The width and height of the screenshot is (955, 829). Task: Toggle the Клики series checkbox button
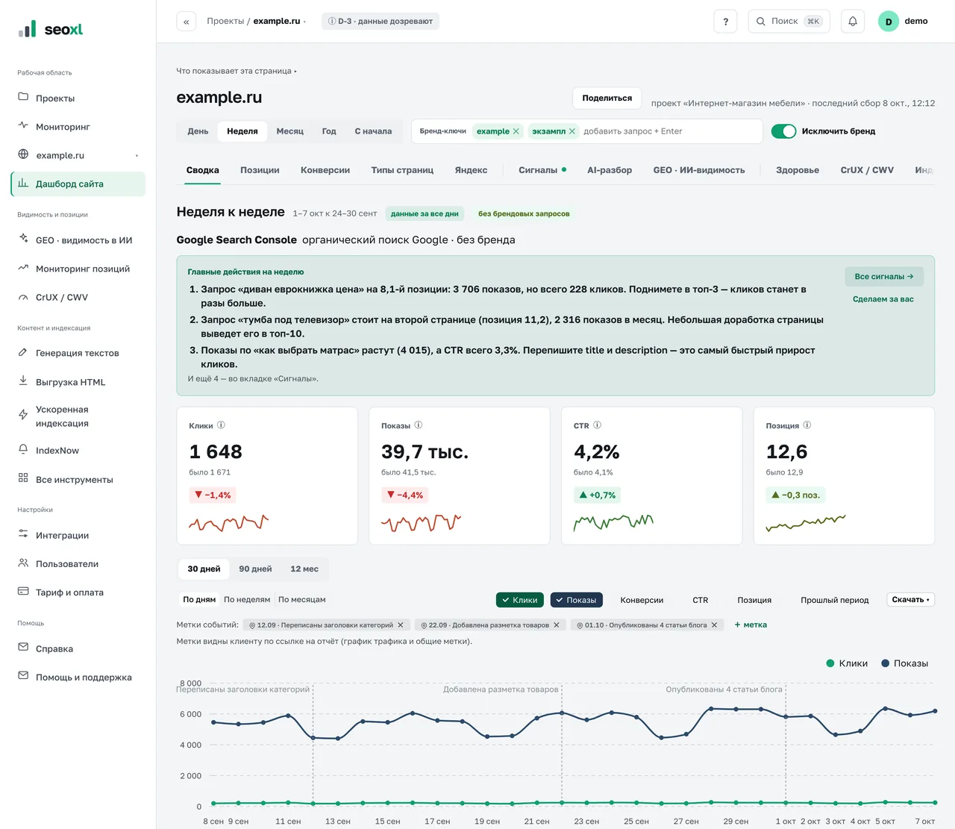click(x=520, y=600)
